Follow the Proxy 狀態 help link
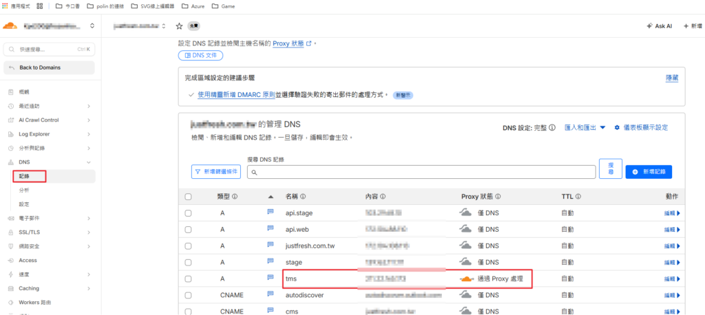This screenshot has height=315, width=705. point(291,43)
